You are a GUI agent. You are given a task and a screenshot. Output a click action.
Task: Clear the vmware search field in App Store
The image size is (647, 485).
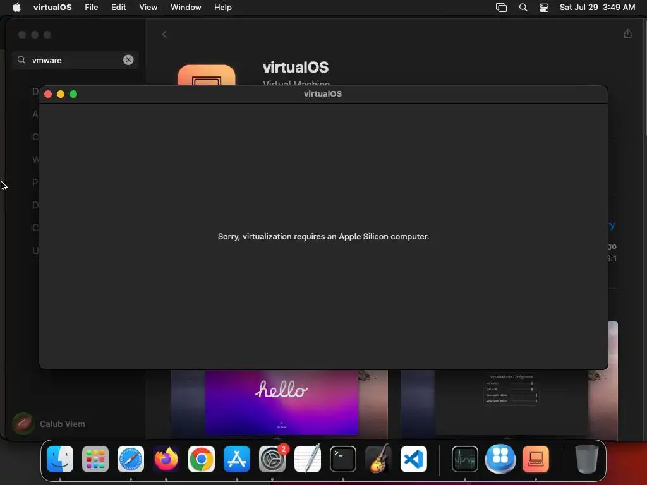click(128, 60)
